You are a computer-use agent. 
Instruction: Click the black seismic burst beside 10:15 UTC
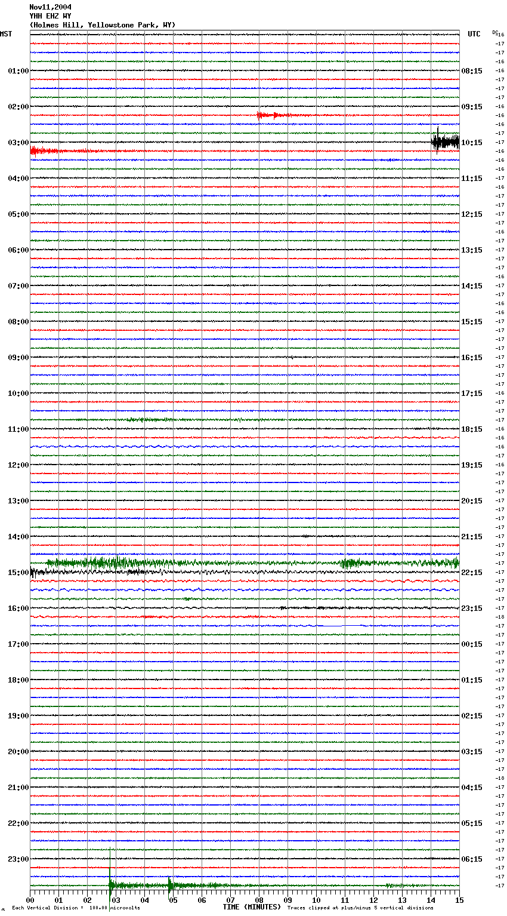[445, 142]
